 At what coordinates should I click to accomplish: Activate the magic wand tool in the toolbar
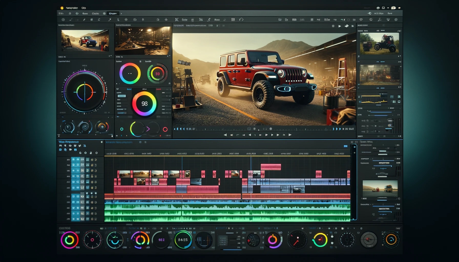(110, 20)
